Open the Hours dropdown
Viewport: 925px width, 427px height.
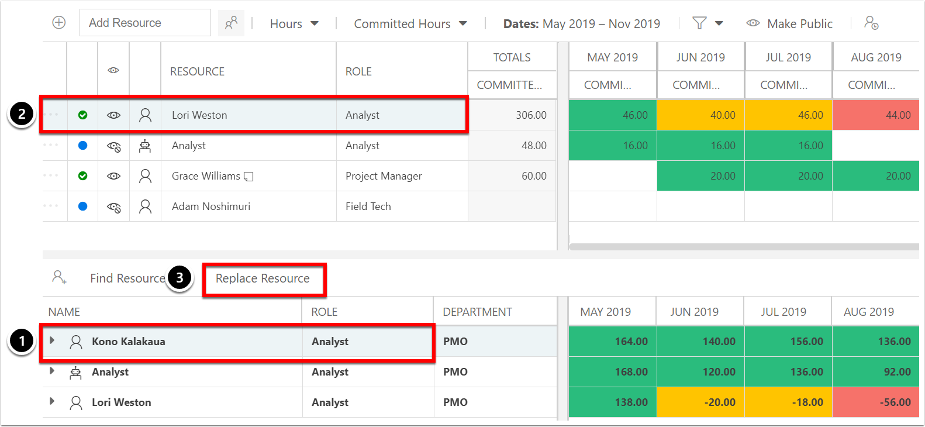294,24
